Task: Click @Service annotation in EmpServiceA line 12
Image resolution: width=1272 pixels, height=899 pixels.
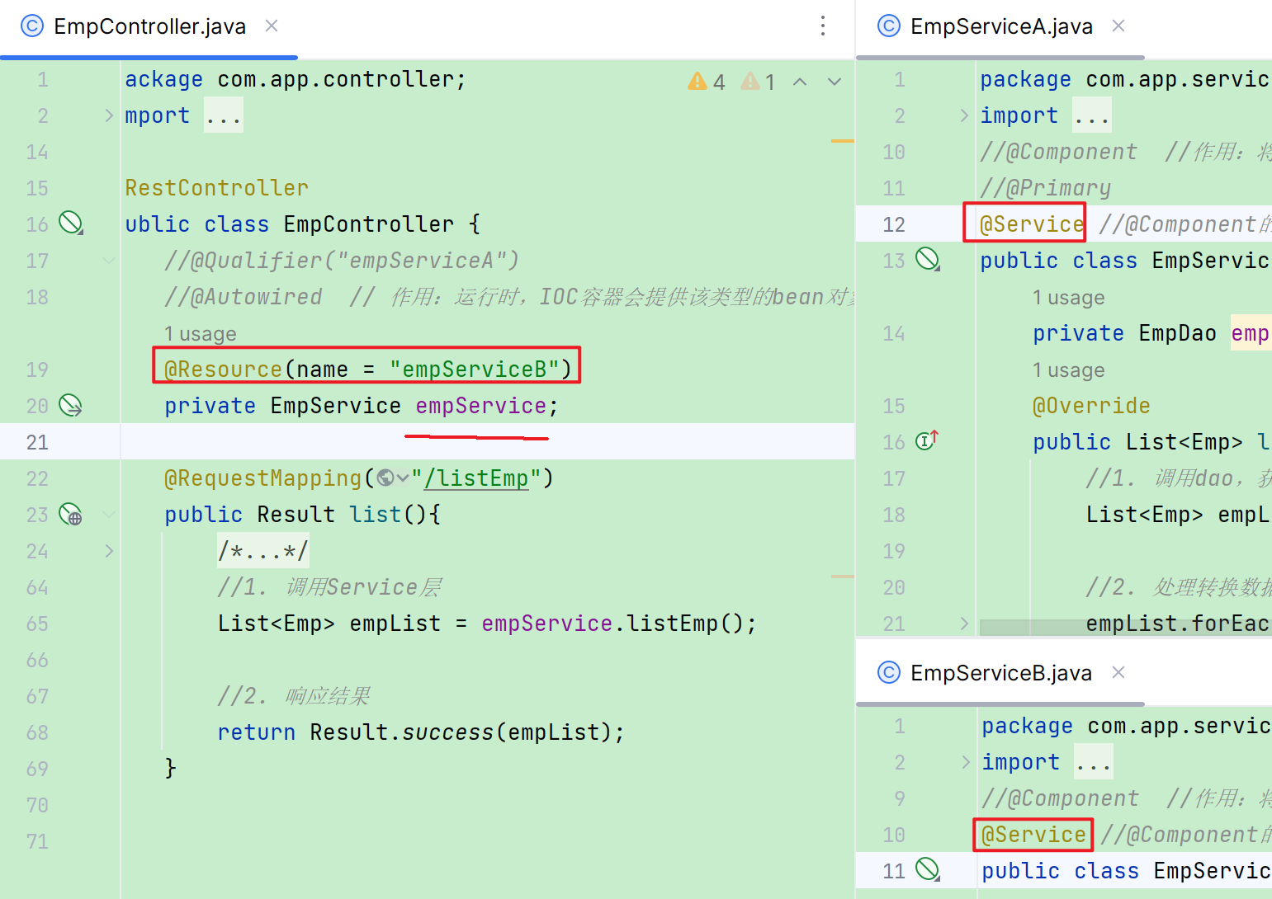Action: (1032, 224)
